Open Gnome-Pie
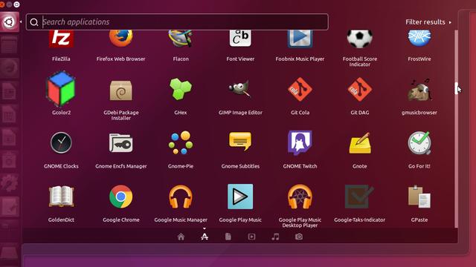 pyautogui.click(x=181, y=142)
